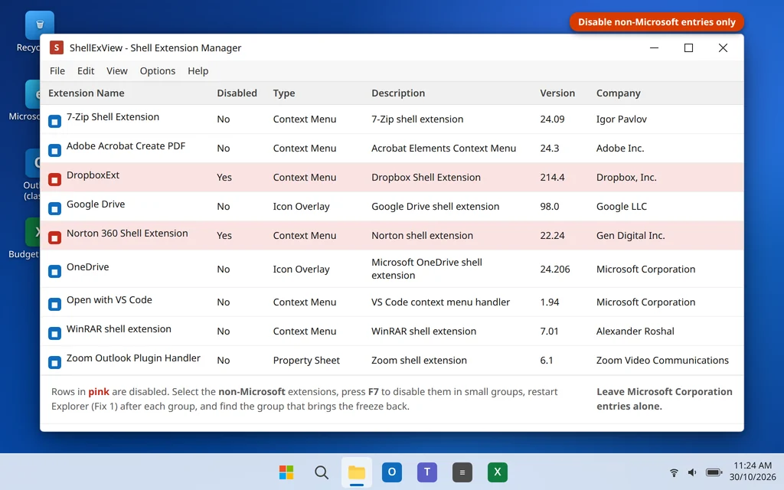Click the 'Alexander Roshal' company cell
The image size is (784, 490).
pyautogui.click(x=635, y=331)
